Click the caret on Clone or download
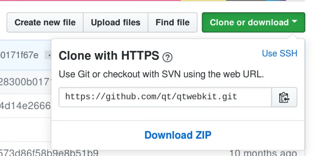This screenshot has height=156, width=327. [x=294, y=21]
